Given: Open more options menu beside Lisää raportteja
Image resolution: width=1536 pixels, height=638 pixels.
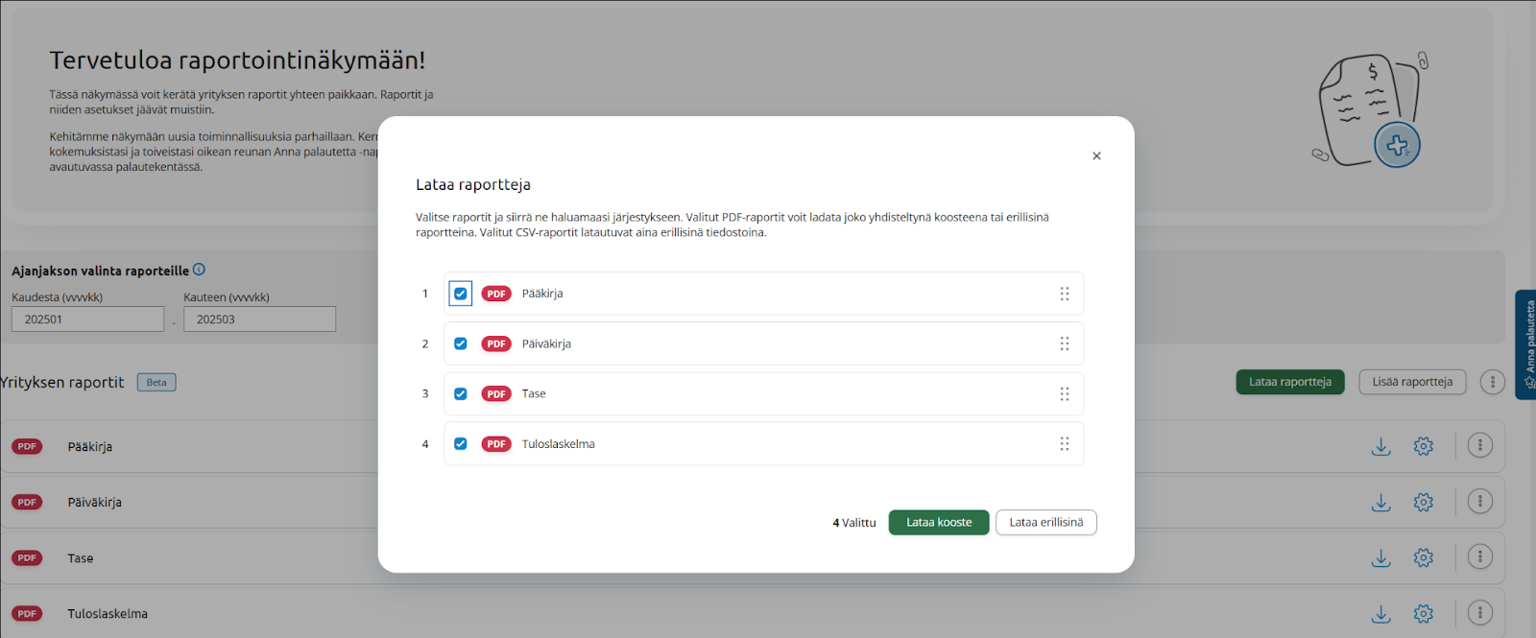Looking at the screenshot, I should [x=1492, y=382].
